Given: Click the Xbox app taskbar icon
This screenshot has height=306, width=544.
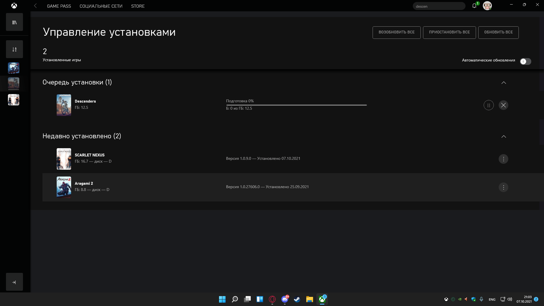Looking at the screenshot, I should coord(322,299).
